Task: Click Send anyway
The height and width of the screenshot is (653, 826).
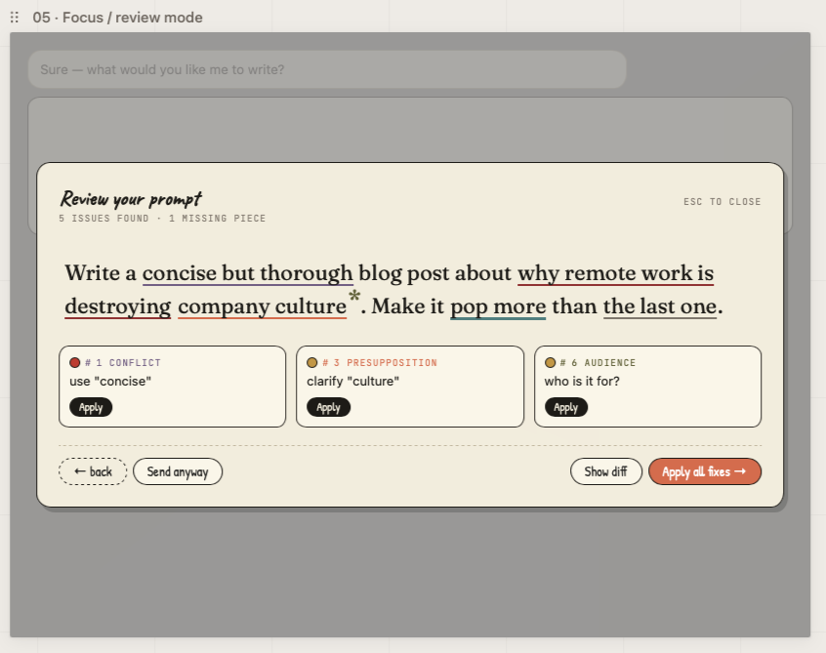Action: (x=178, y=471)
